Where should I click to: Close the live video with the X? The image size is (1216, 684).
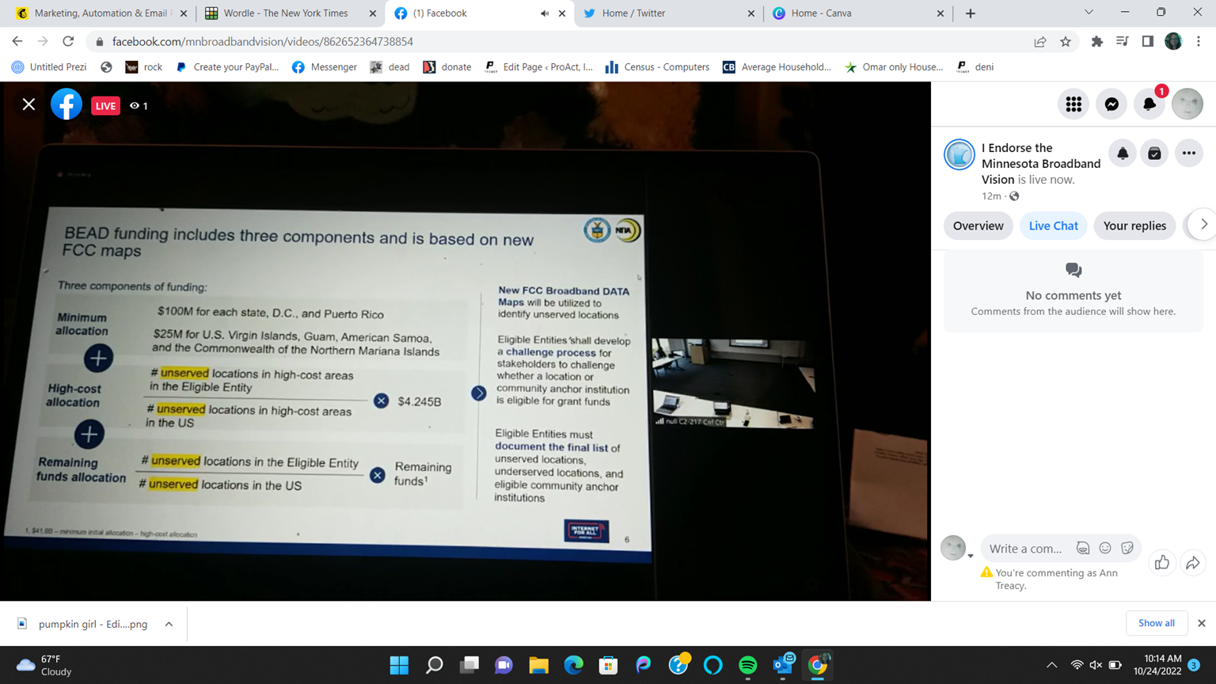click(x=28, y=104)
